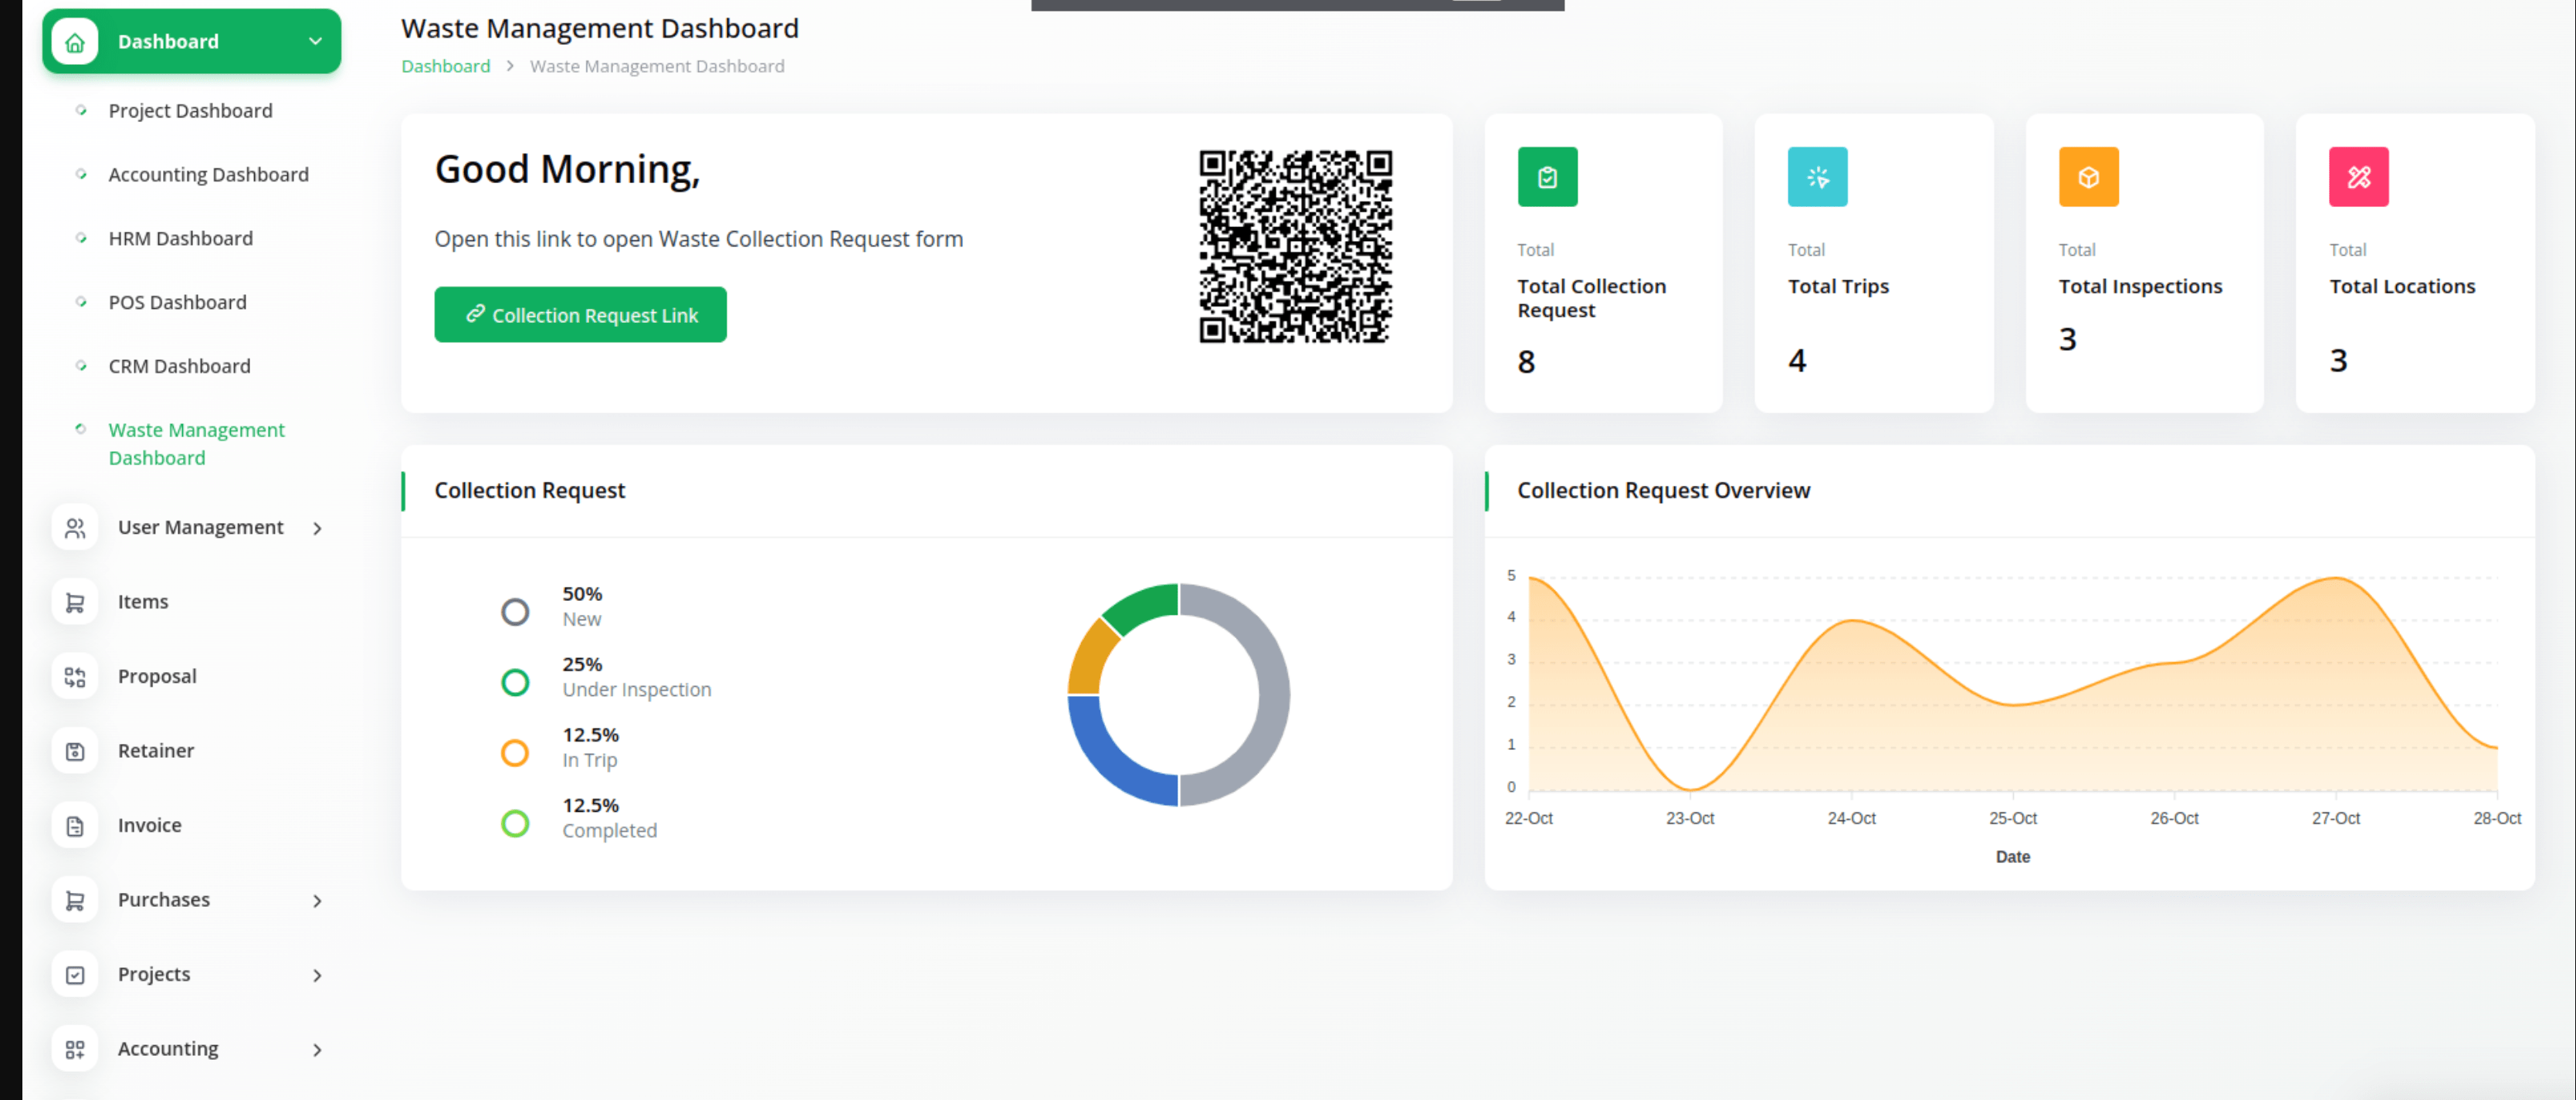This screenshot has height=1100, width=2576.
Task: Click the 22-Oct label on chart axis
Action: click(x=1528, y=819)
